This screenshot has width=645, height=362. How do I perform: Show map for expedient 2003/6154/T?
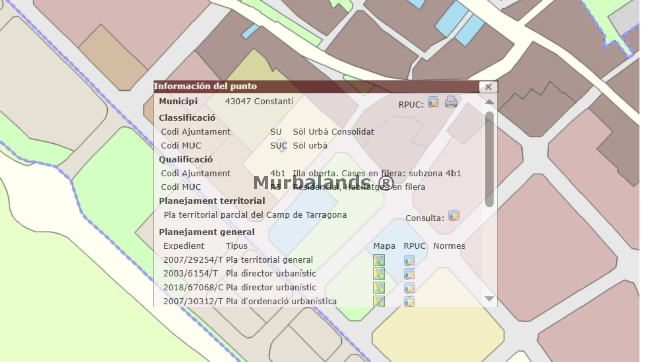[379, 274]
